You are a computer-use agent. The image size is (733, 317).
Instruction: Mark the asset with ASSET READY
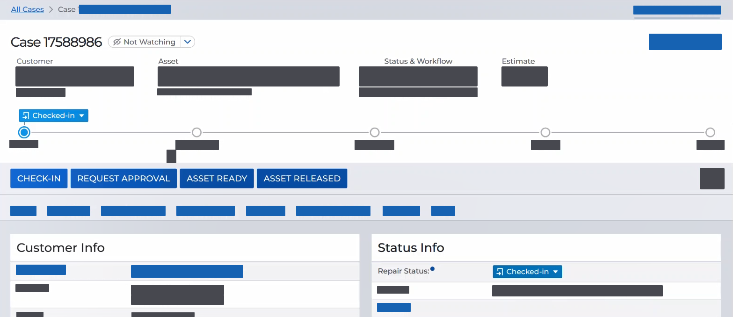point(217,179)
